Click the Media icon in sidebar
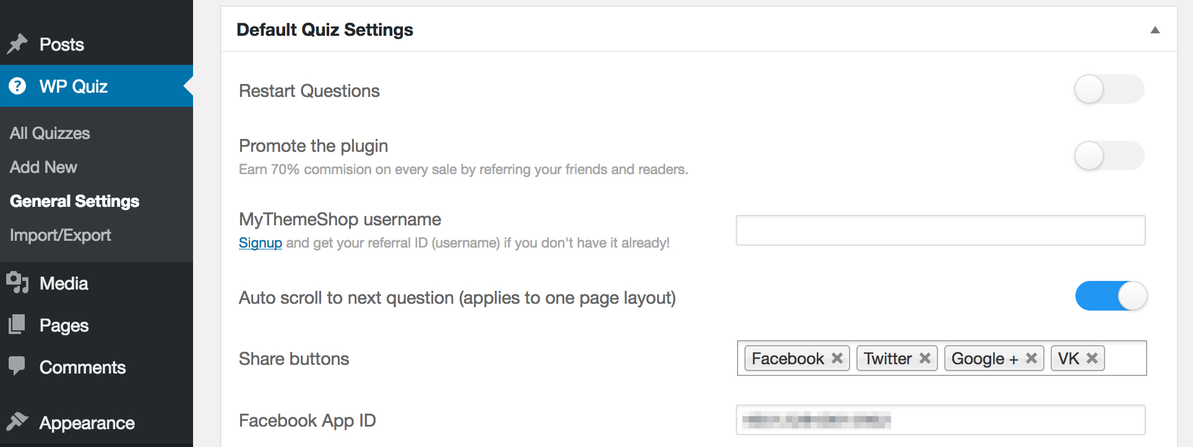 tap(17, 283)
